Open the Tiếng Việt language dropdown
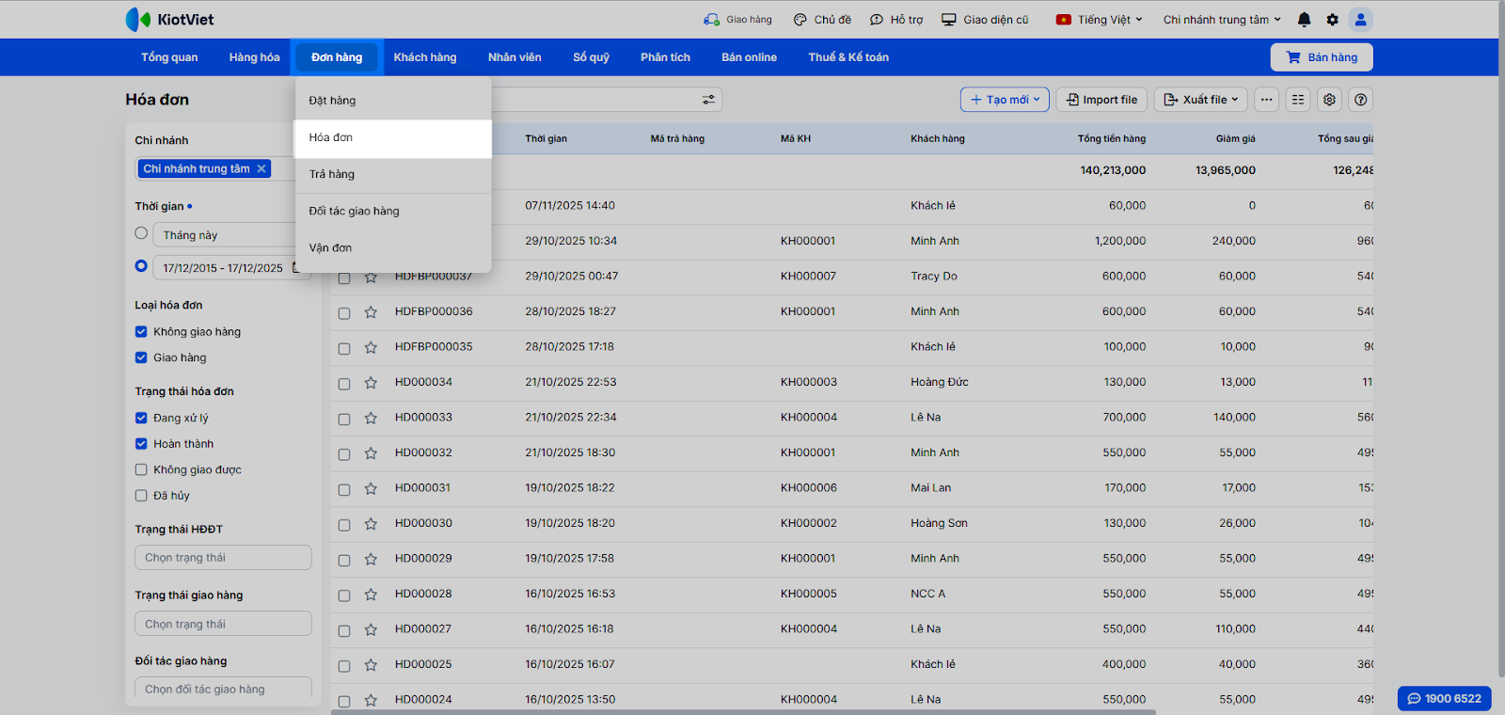1505x715 pixels. [1100, 20]
